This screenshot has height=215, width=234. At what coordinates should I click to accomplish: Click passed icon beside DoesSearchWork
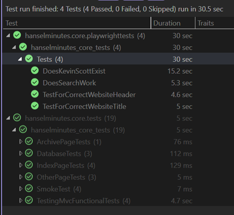[x=35, y=82]
